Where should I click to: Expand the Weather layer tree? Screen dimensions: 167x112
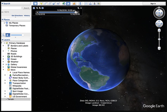(x=3, y=62)
